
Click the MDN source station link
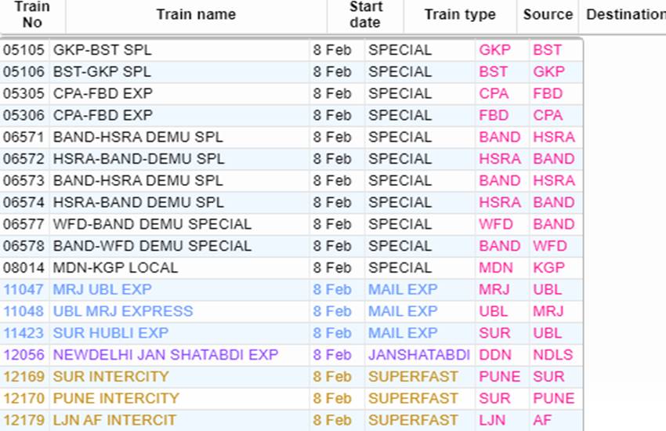click(496, 268)
